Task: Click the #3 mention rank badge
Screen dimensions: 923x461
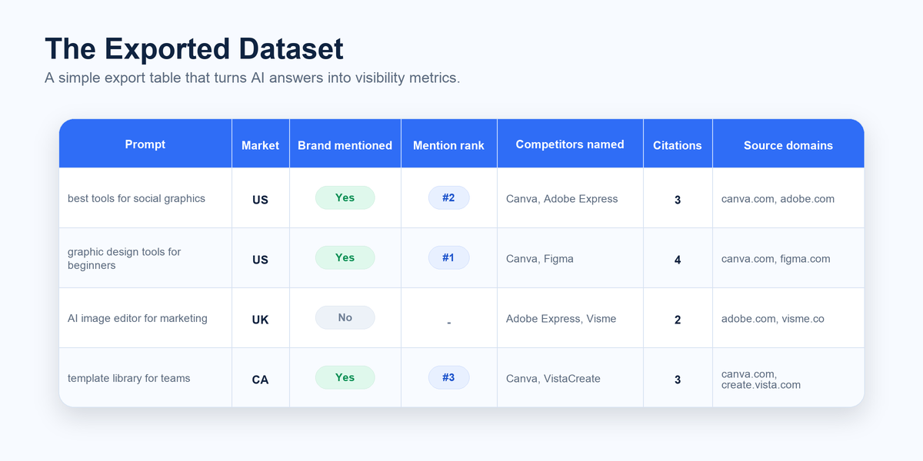Action: point(448,377)
